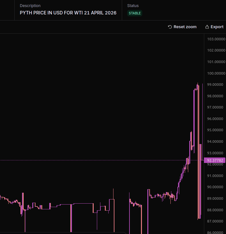Click the 95.00000 price axis label
This screenshot has height=234, width=226.
click(215, 130)
